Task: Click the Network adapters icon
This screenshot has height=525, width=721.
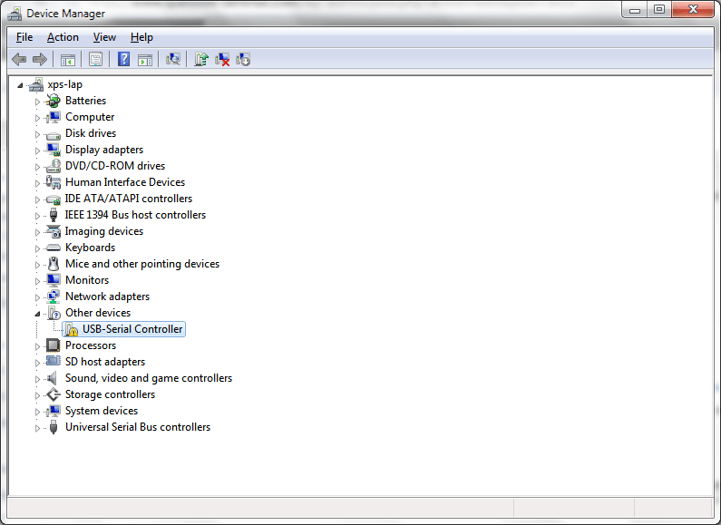Action: [x=54, y=297]
